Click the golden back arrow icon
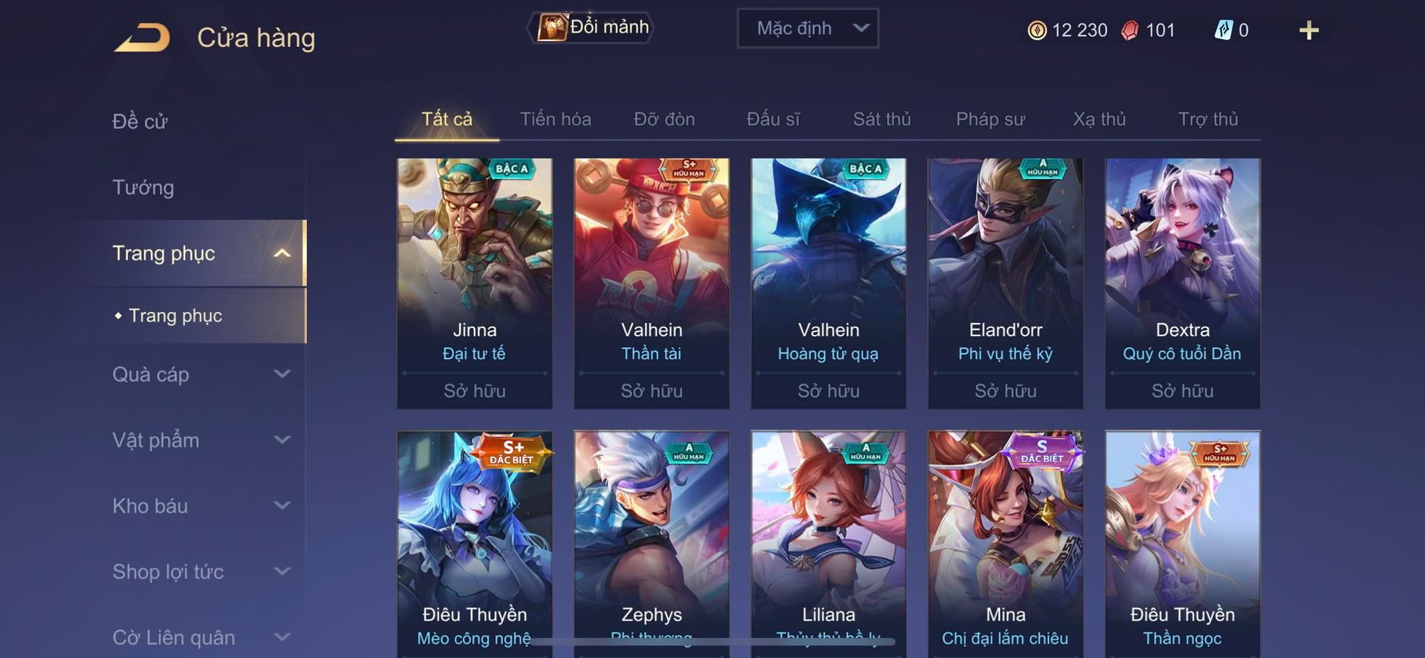 [x=143, y=37]
